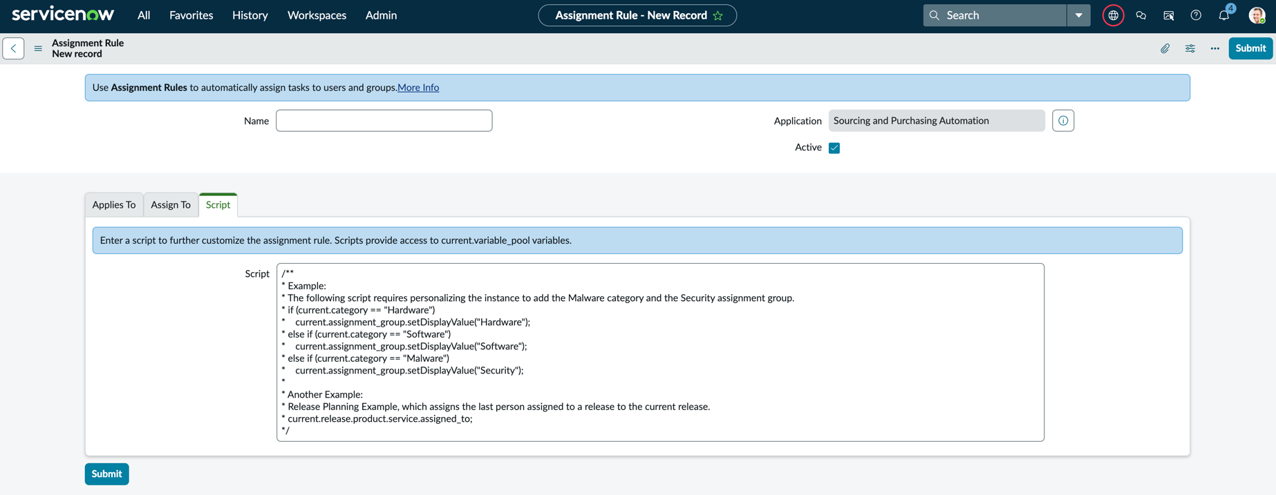Open the All menu
This screenshot has width=1276, height=495.
[144, 15]
